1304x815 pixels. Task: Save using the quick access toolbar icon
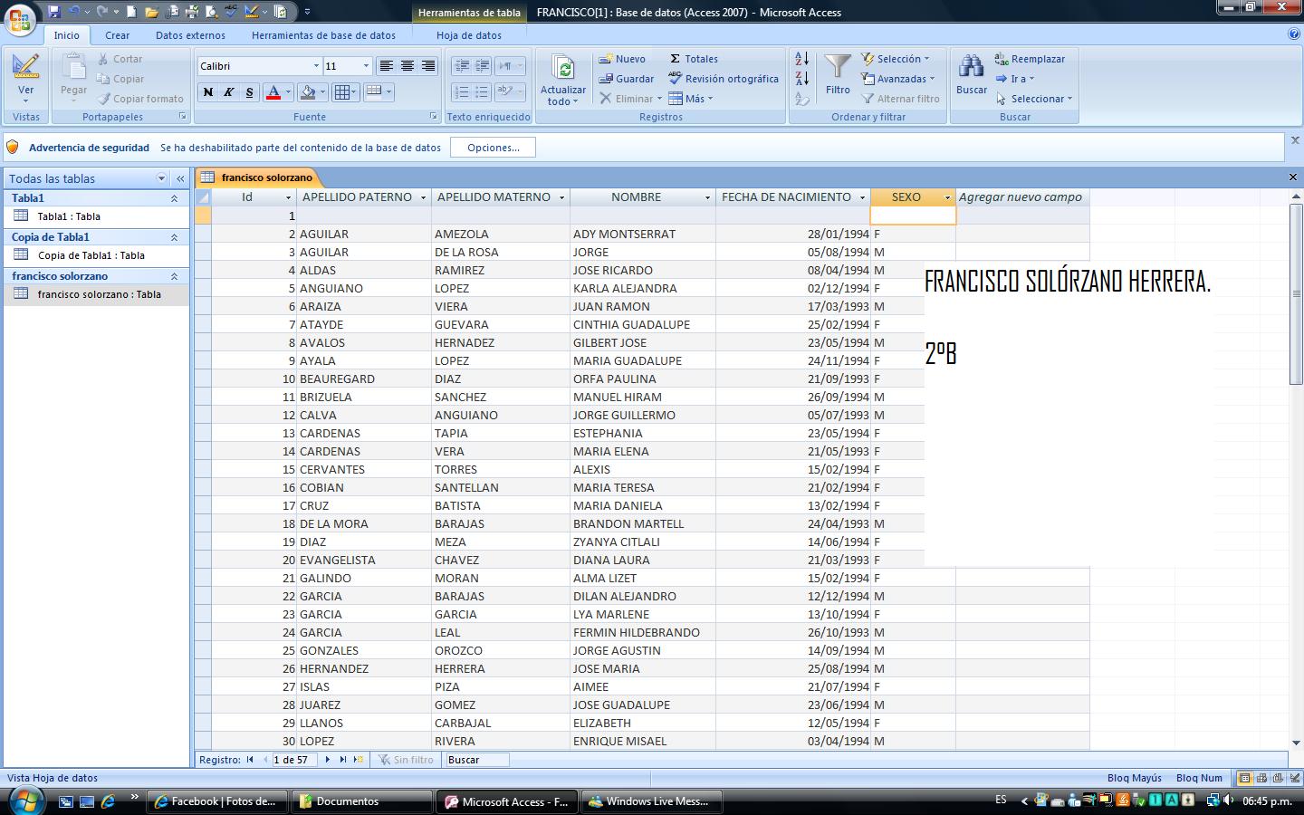54,12
